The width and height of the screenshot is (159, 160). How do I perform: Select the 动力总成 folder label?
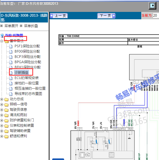click(17, 99)
